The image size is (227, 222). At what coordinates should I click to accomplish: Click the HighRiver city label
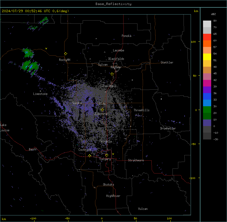[113, 196]
